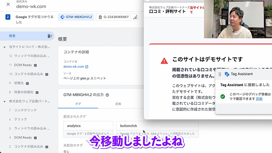This screenshot has height=153, width=272.
Task: Click the red 当サイトについて header link
Action: pyautogui.click(x=197, y=10)
